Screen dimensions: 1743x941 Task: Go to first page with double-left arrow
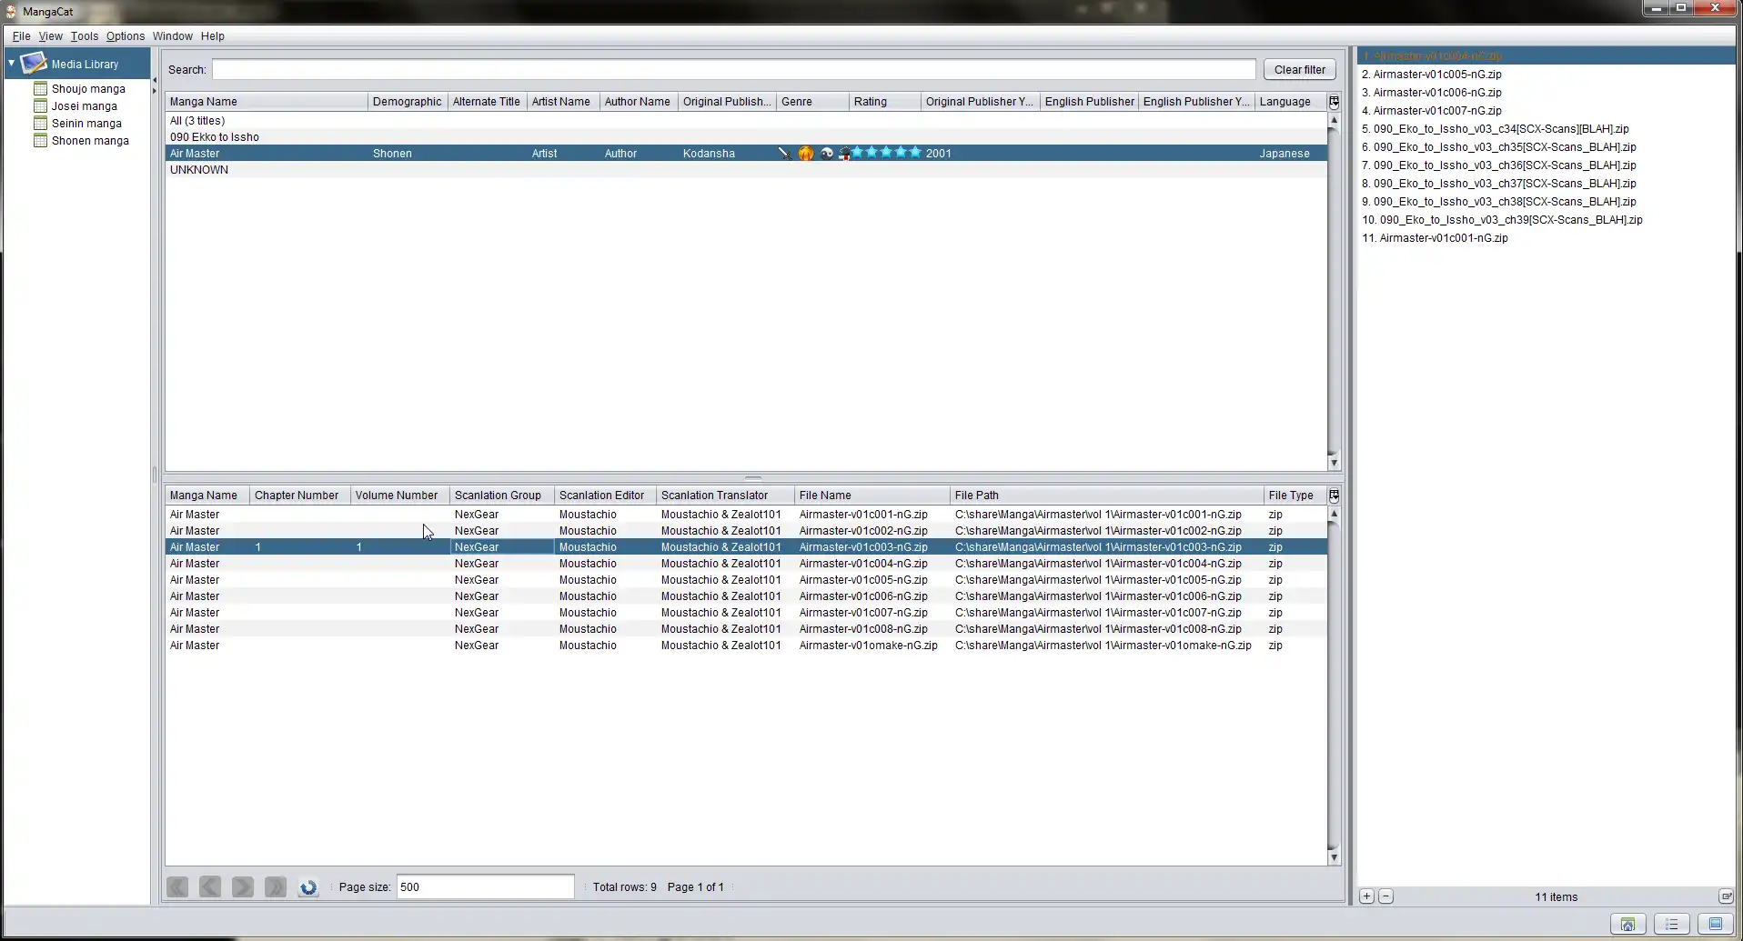coord(177,887)
